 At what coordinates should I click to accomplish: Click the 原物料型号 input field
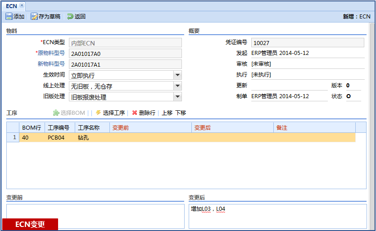point(125,54)
